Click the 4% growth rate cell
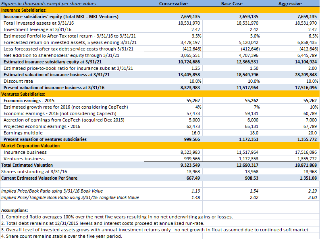This screenshot has width=320, height=239. (x=198, y=107)
